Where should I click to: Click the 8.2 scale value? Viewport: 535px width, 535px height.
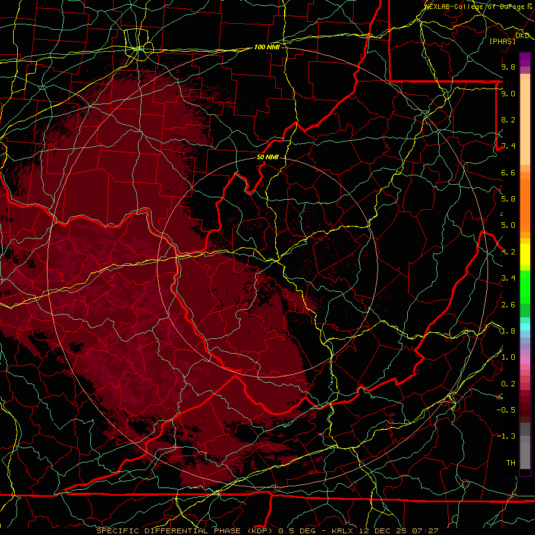(508, 119)
